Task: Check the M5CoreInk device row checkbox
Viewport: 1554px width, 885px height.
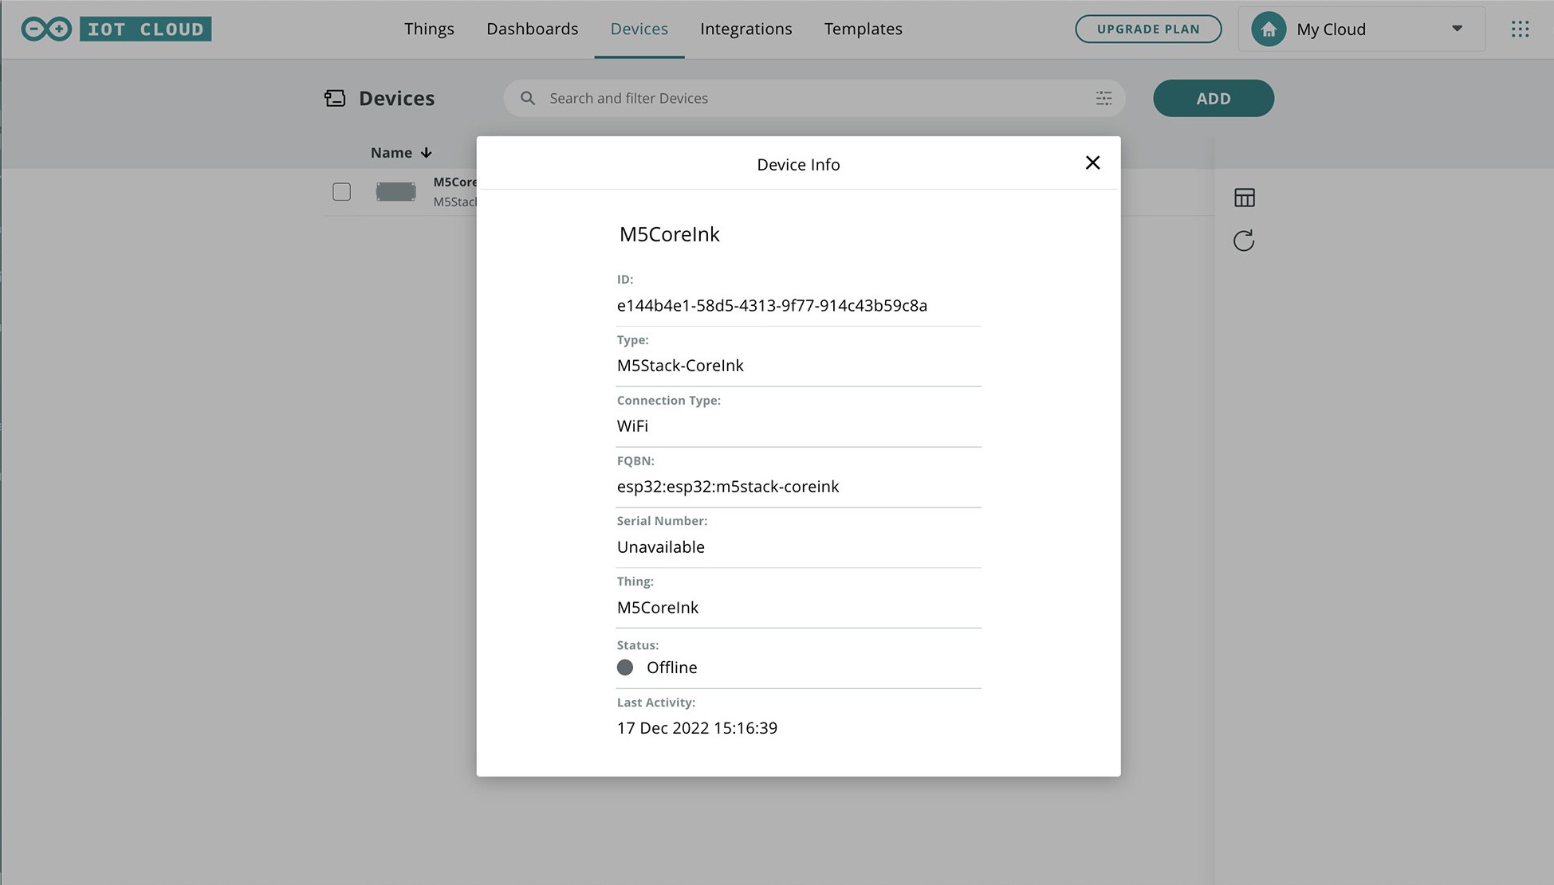Action: (341, 192)
